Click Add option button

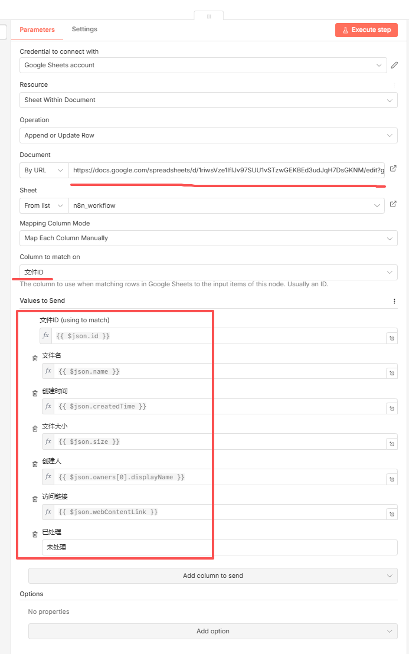coord(212,632)
